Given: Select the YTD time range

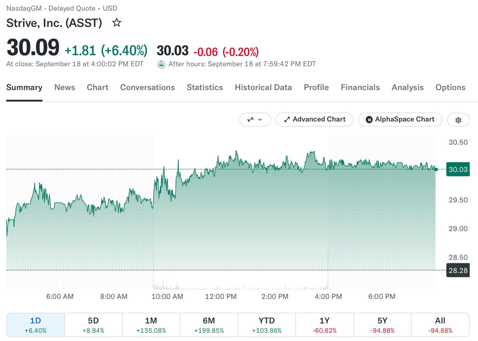Looking at the screenshot, I should 267,325.
